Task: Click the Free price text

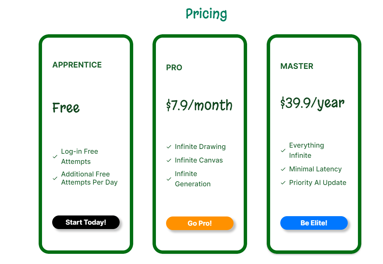Action: 66,108
